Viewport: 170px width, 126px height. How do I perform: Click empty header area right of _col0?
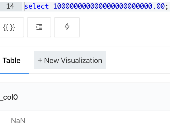tap(94, 97)
